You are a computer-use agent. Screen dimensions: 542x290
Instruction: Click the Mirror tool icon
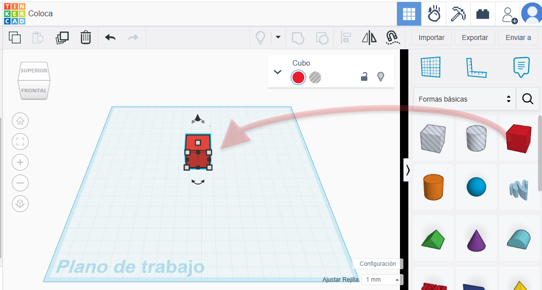369,37
